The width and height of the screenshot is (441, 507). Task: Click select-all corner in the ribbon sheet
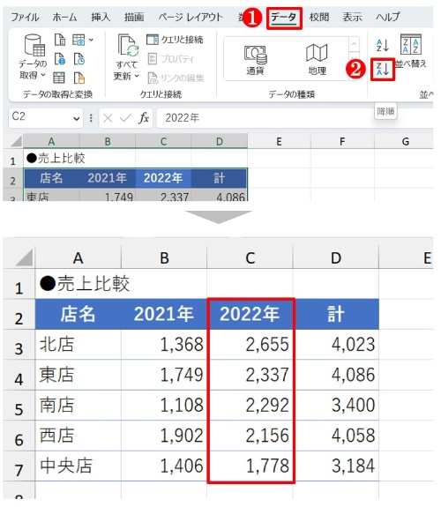pos(16,142)
